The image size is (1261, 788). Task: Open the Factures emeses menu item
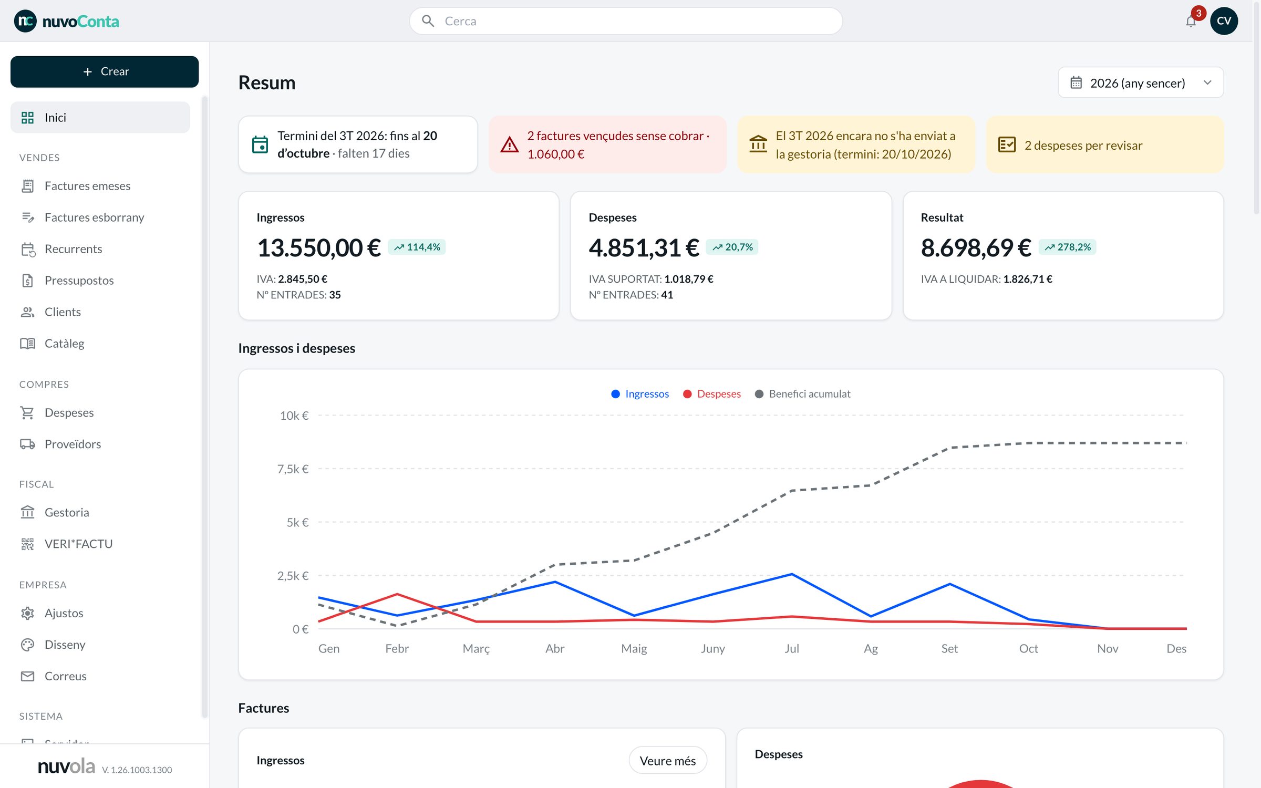point(100,186)
